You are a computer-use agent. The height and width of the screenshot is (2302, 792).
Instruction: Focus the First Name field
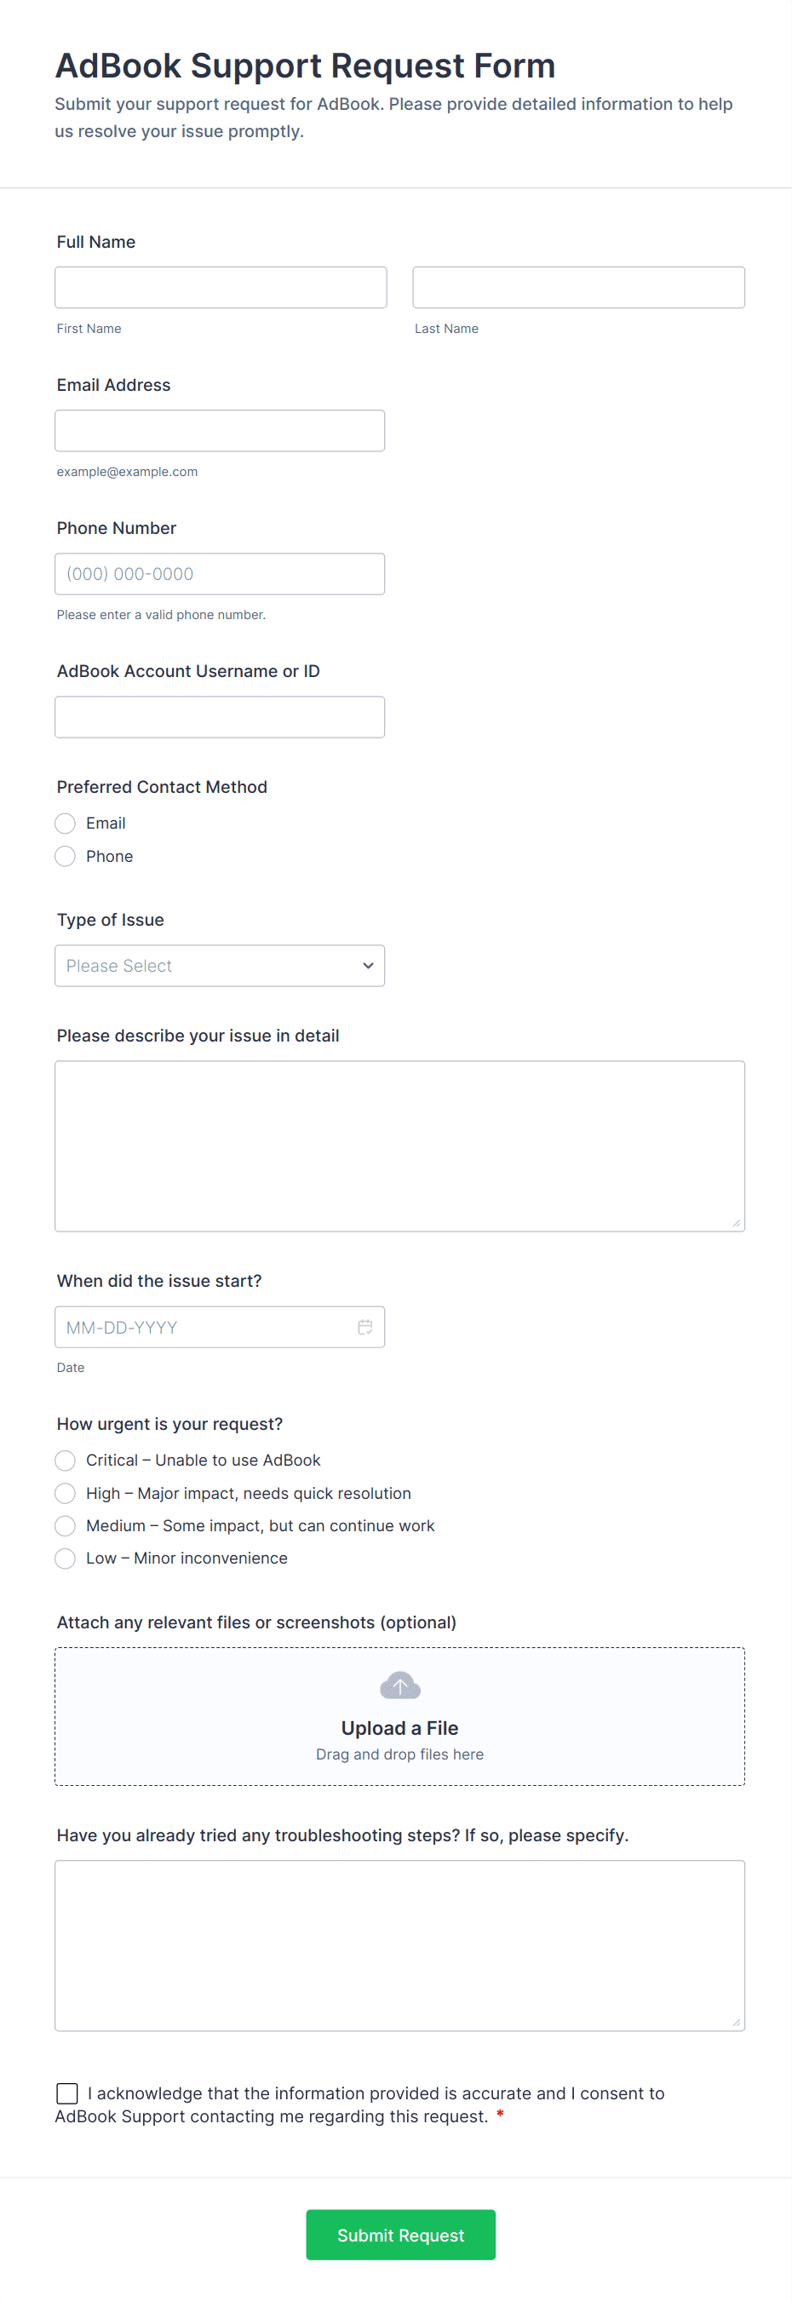pos(221,288)
